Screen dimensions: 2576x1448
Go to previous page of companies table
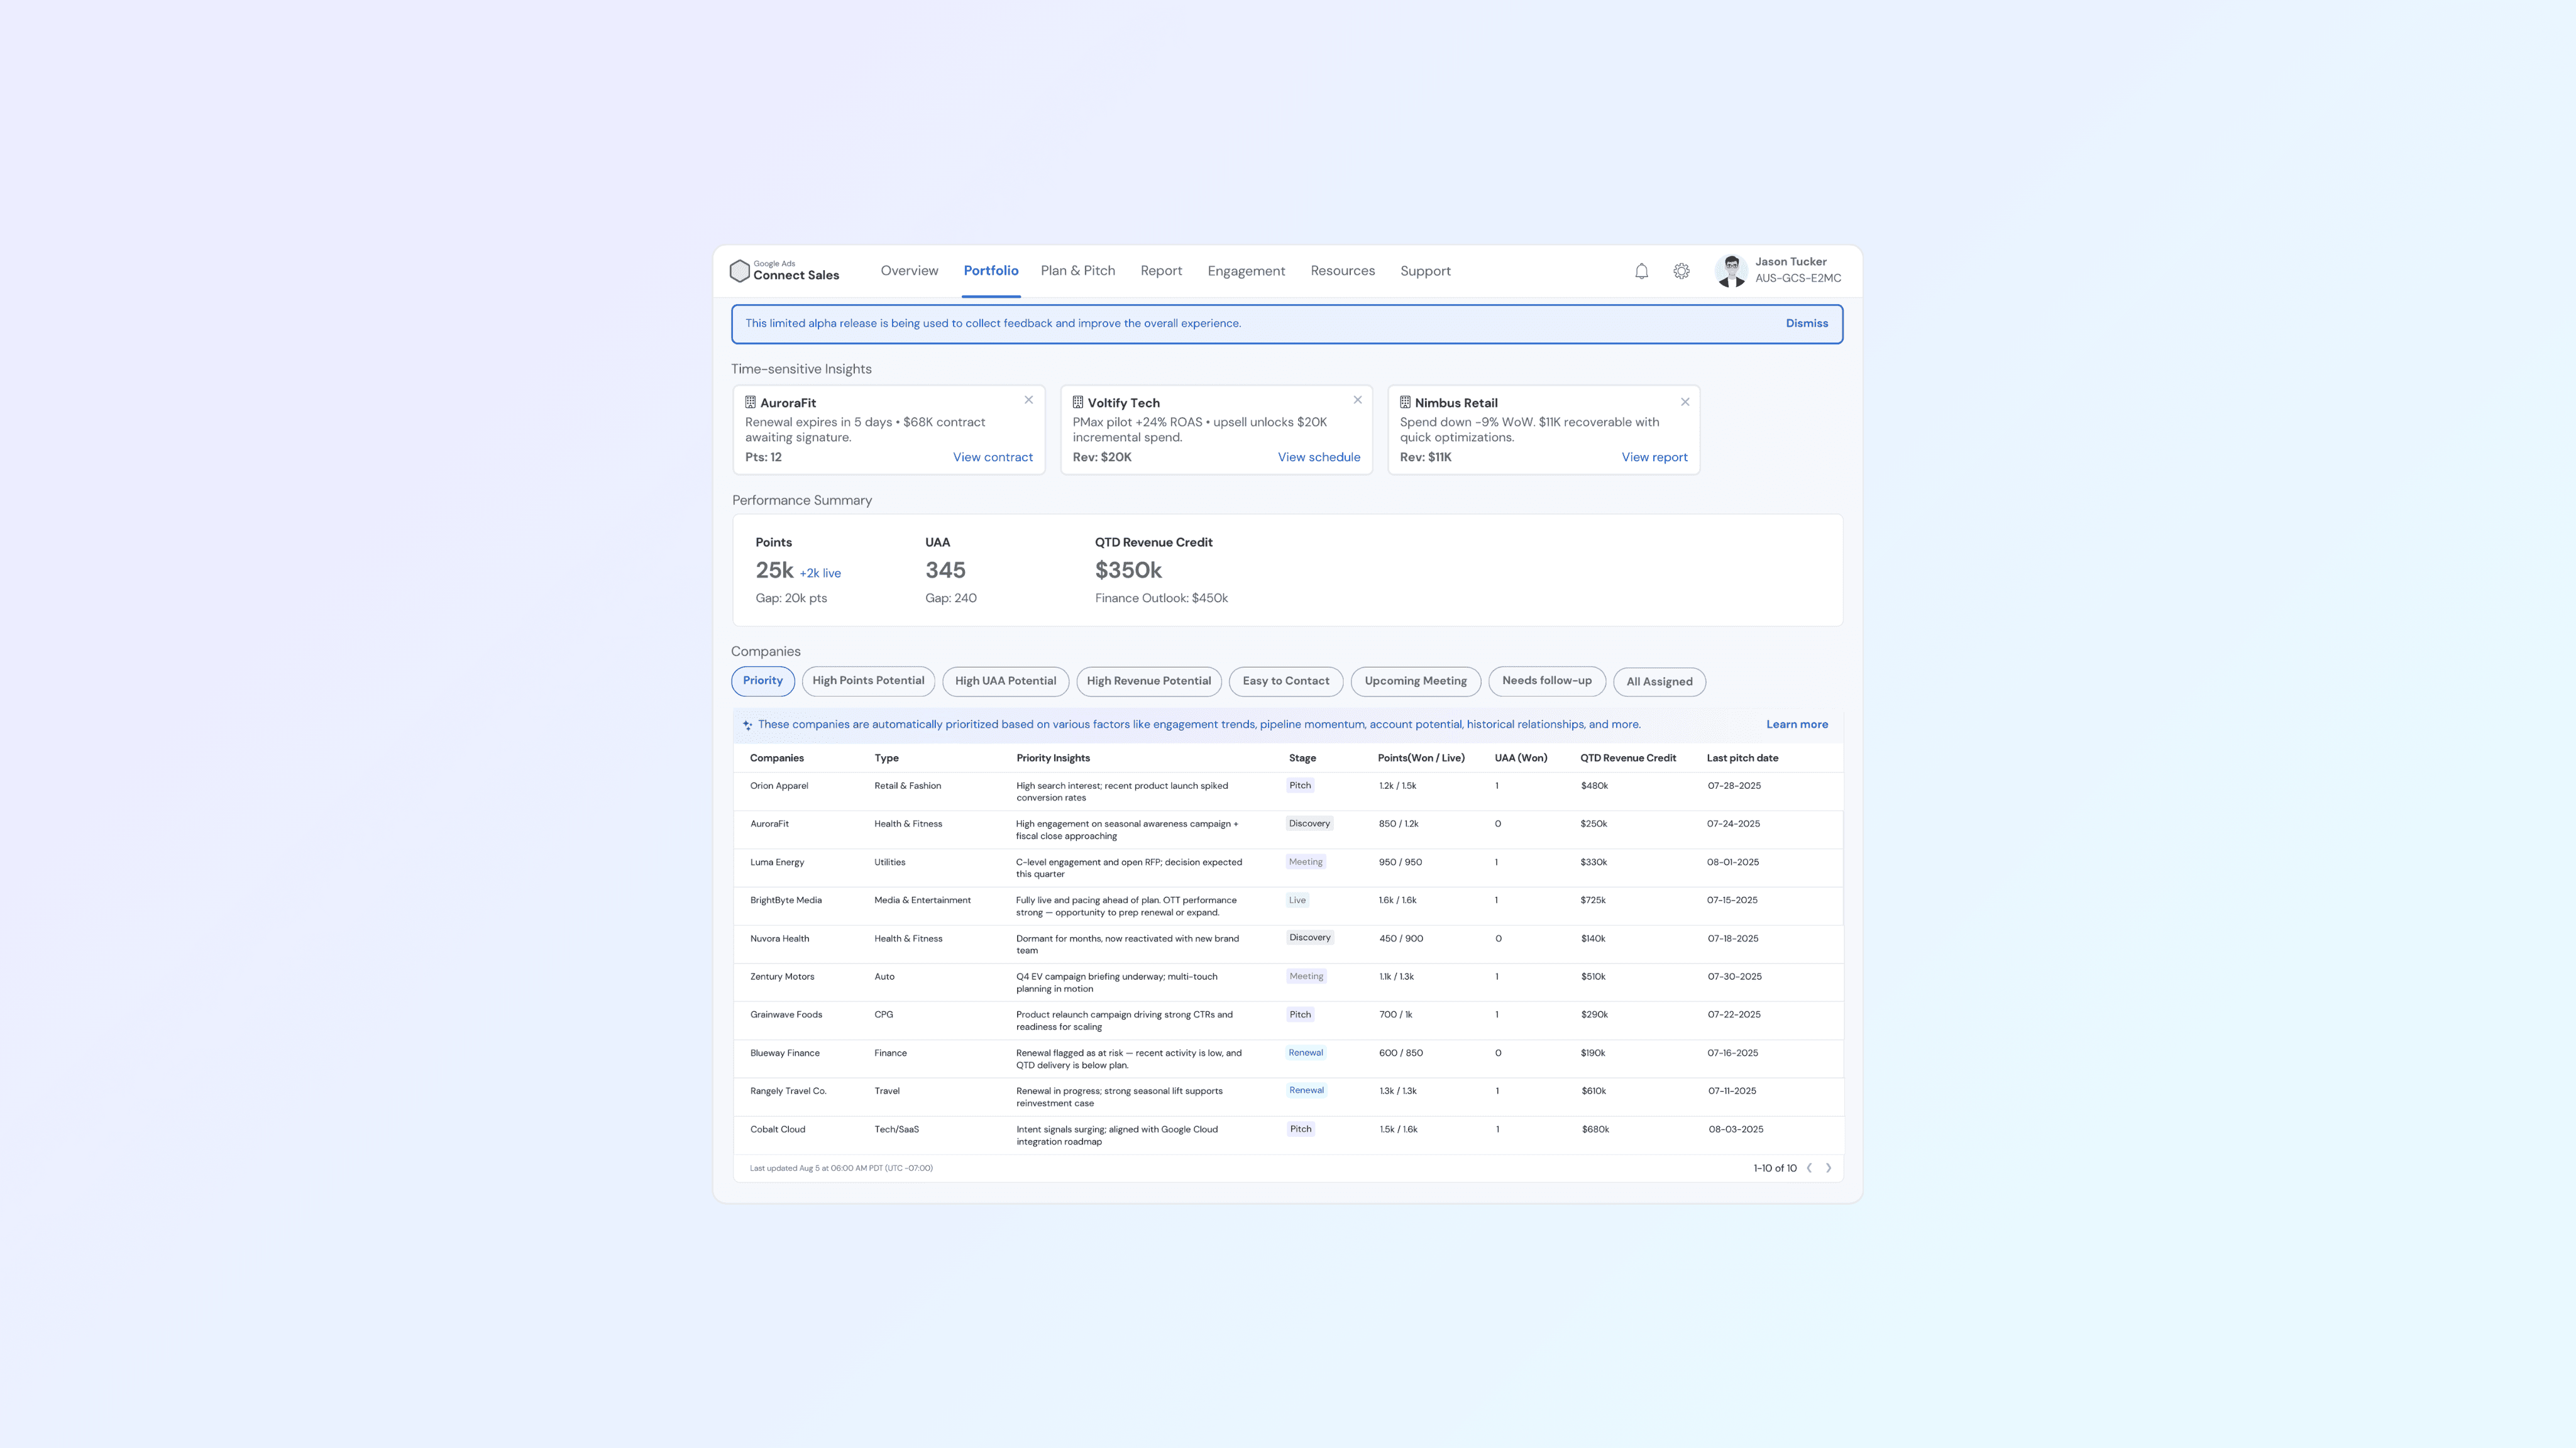click(x=1809, y=1168)
